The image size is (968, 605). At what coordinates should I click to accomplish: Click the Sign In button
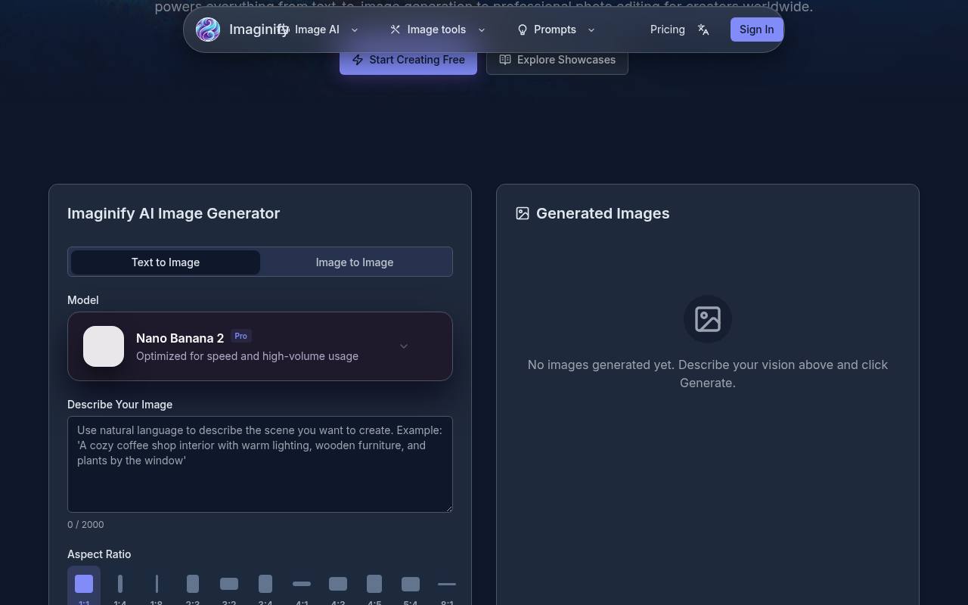coord(756,29)
